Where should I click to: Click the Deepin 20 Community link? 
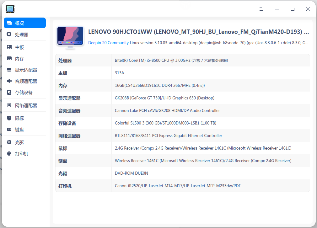[x=108, y=43]
